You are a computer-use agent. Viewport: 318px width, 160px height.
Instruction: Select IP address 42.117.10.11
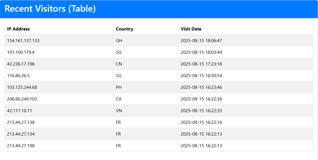[19, 111]
